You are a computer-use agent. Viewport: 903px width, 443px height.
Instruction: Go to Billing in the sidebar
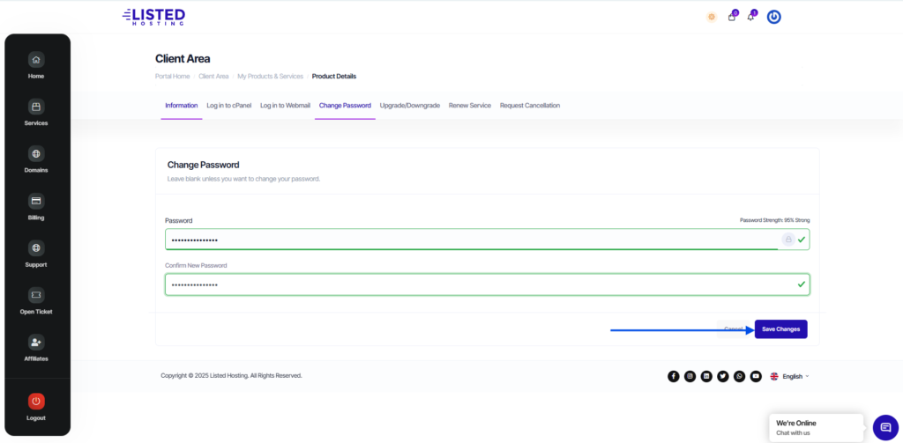(x=36, y=202)
